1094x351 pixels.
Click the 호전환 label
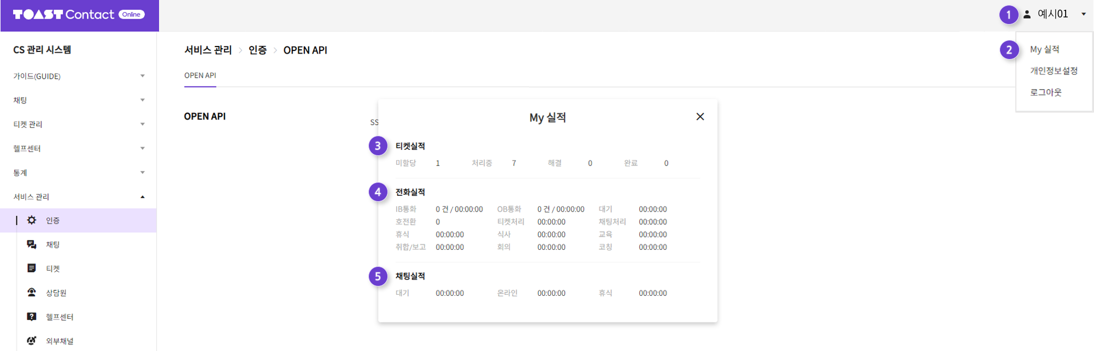405,222
